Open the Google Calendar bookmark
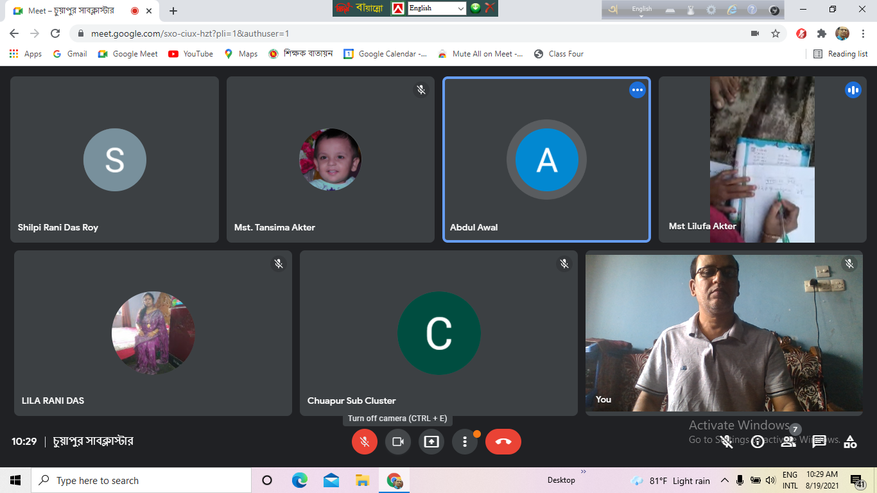The height and width of the screenshot is (493, 877). click(385, 54)
